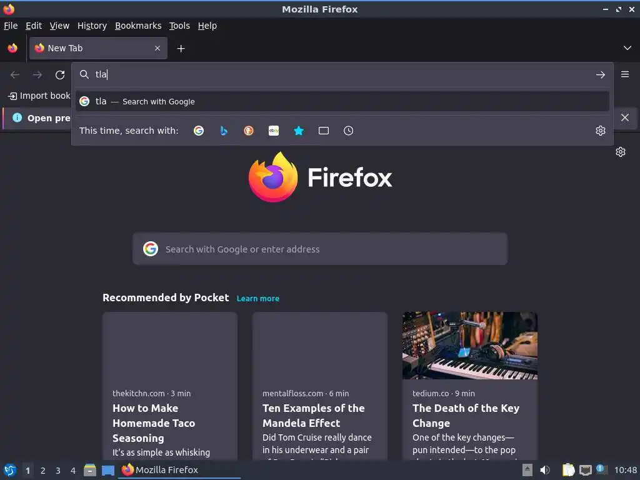Screen dimensions: 640x480
Task: Click mentalfloss.com · 6 min source text
Action: point(306,394)
